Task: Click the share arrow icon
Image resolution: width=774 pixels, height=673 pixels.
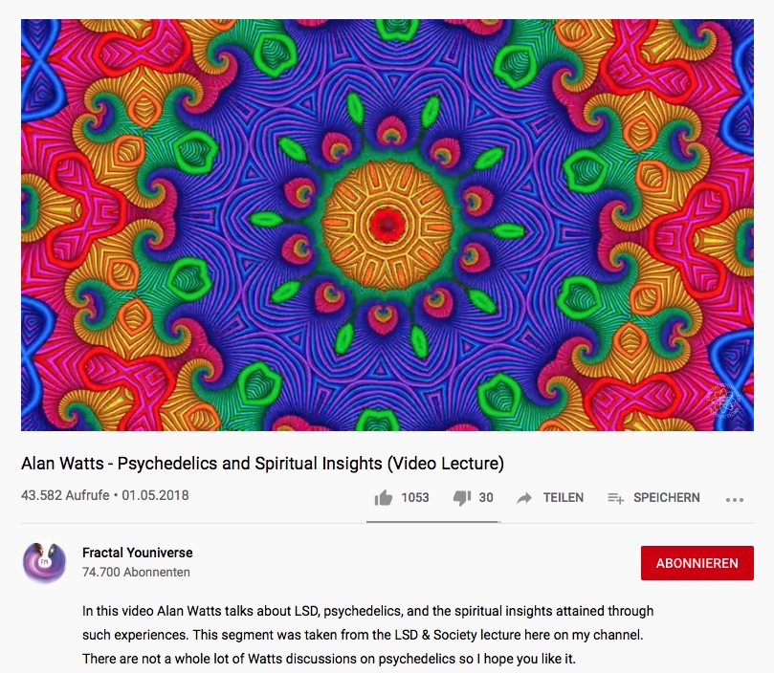Action: point(524,498)
